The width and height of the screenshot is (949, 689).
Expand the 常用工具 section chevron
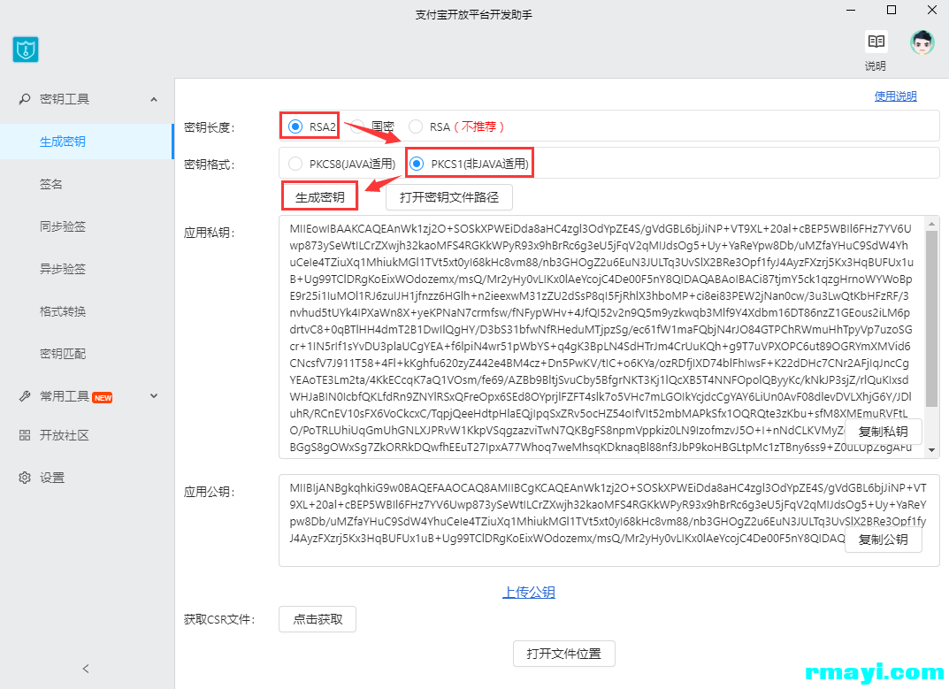pos(154,396)
